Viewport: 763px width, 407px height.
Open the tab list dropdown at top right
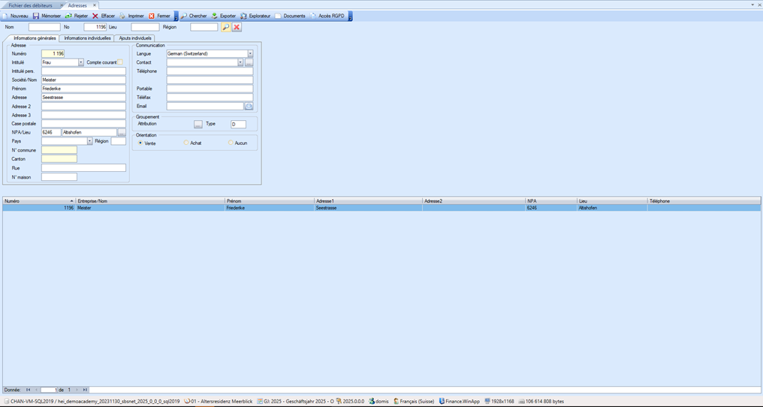click(752, 5)
